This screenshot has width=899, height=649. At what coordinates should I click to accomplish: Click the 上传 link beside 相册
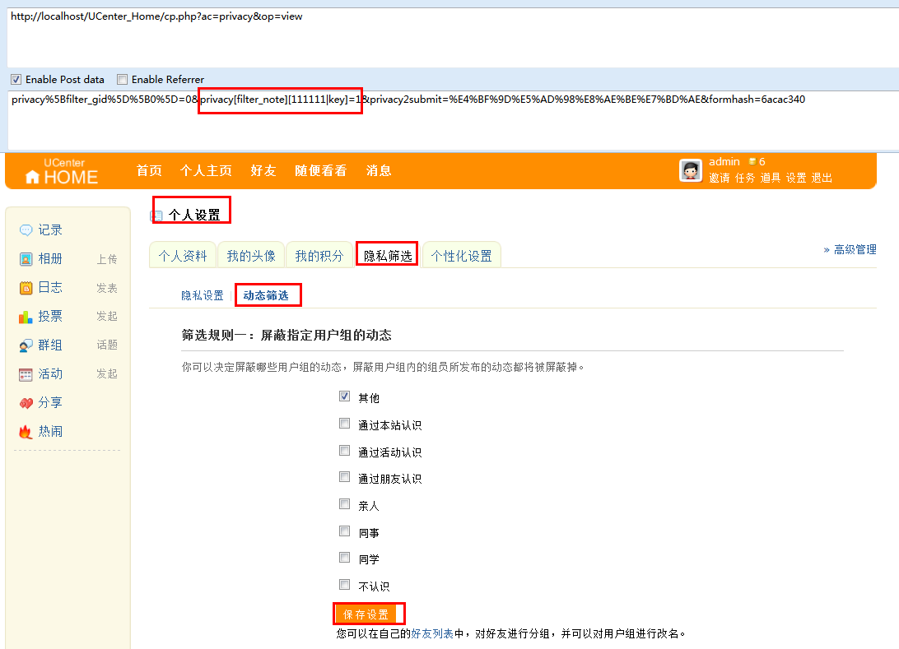tap(107, 259)
